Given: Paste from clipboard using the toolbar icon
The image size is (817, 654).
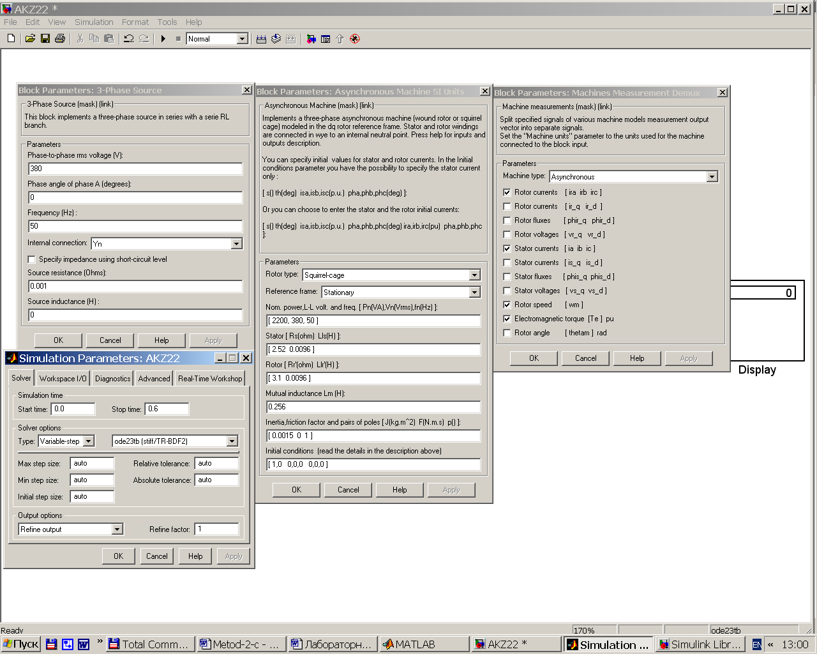Looking at the screenshot, I should (109, 39).
